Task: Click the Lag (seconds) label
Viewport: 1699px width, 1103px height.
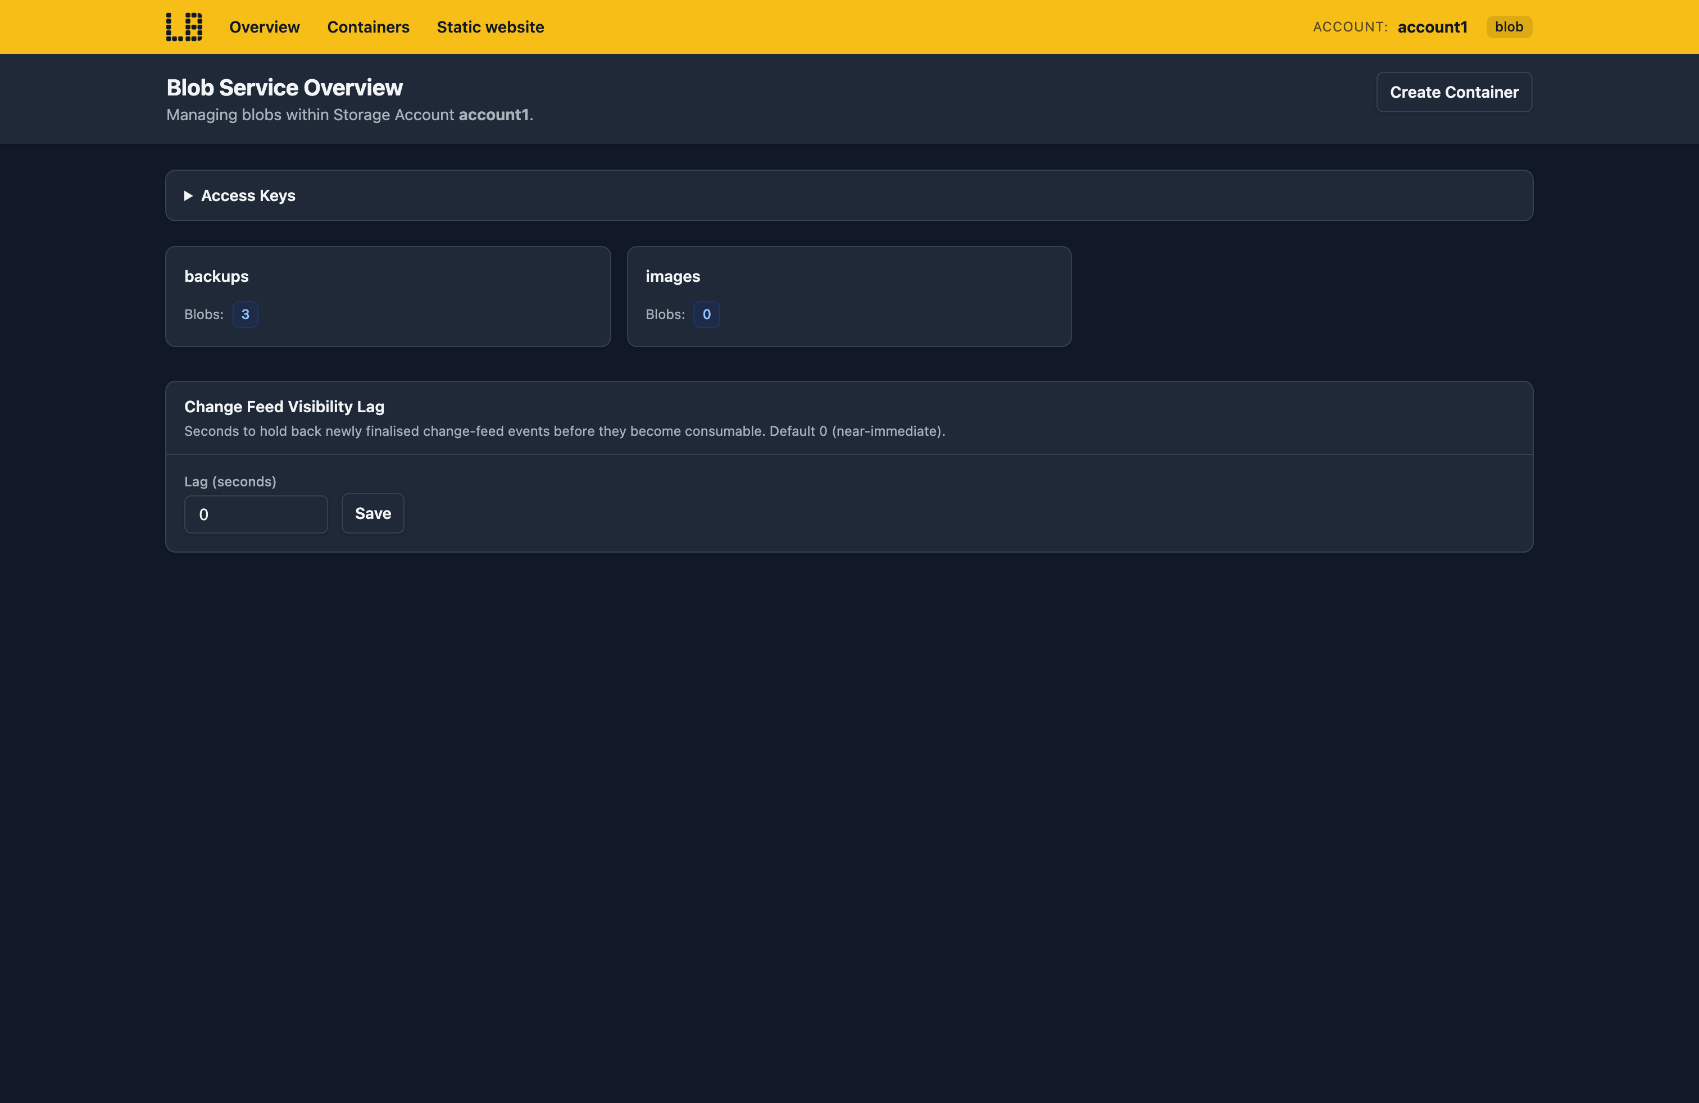Action: (230, 482)
